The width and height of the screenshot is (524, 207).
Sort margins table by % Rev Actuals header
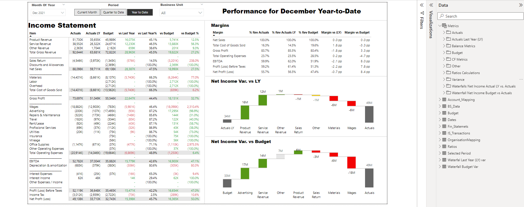(259, 32)
